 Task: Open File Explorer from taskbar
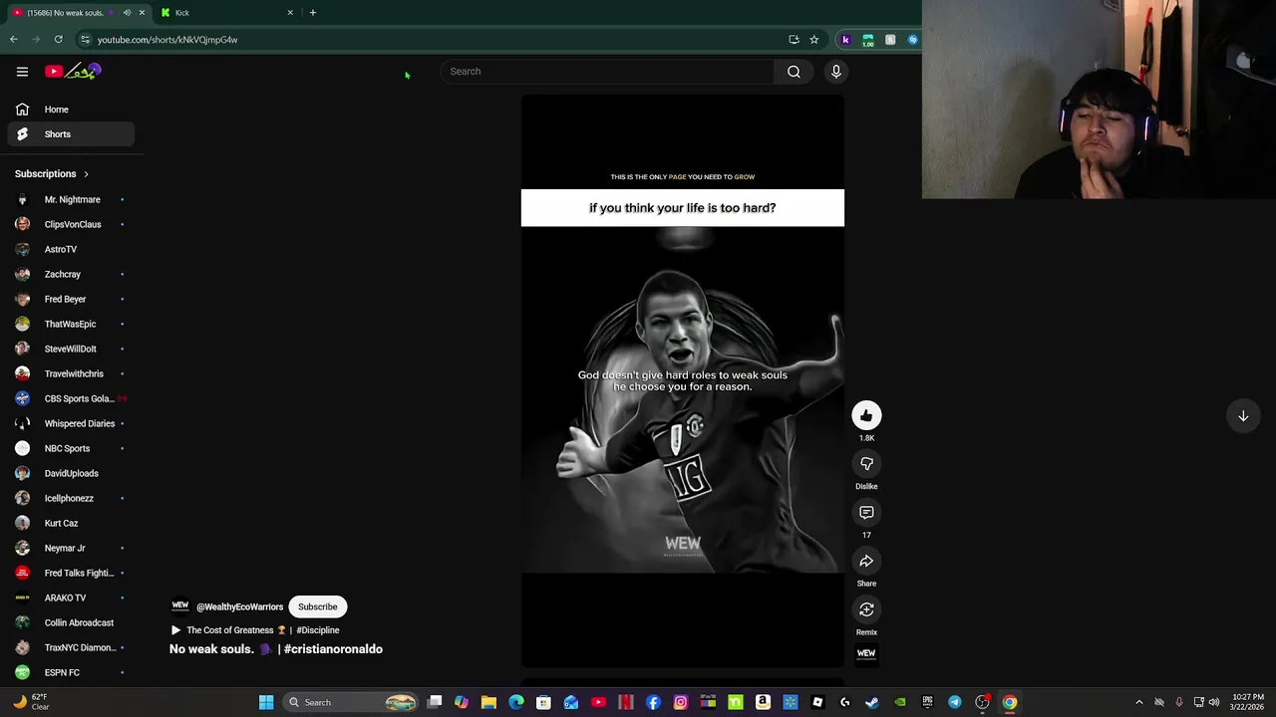tap(488, 702)
